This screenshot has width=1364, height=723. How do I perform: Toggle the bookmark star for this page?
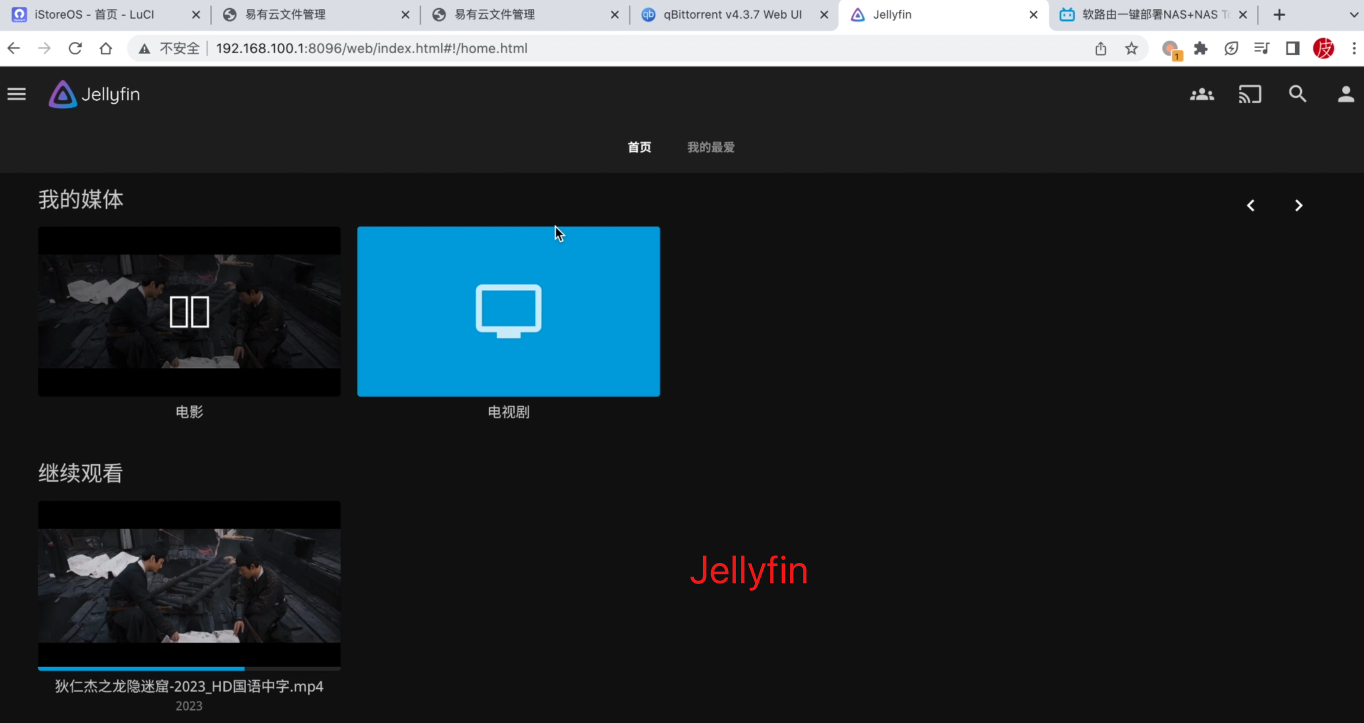tap(1131, 48)
